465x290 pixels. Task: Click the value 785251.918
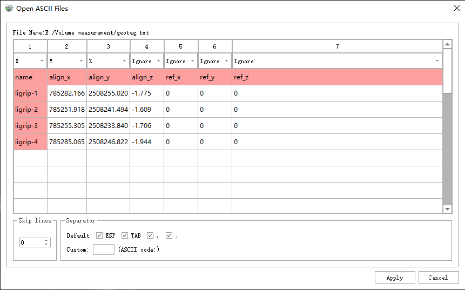[x=67, y=110]
